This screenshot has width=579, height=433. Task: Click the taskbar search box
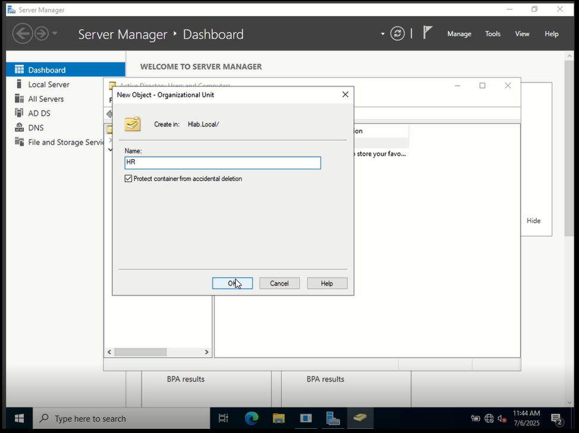coord(121,418)
